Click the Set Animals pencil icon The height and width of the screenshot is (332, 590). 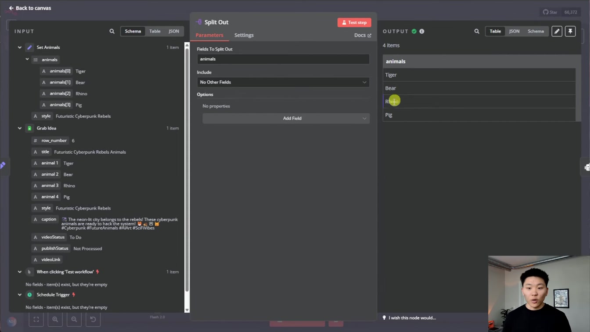click(x=29, y=47)
